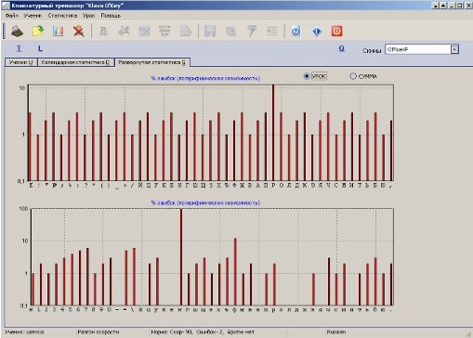473x338 pixels.
Task: Click the red power exit icon
Action: [336, 31]
